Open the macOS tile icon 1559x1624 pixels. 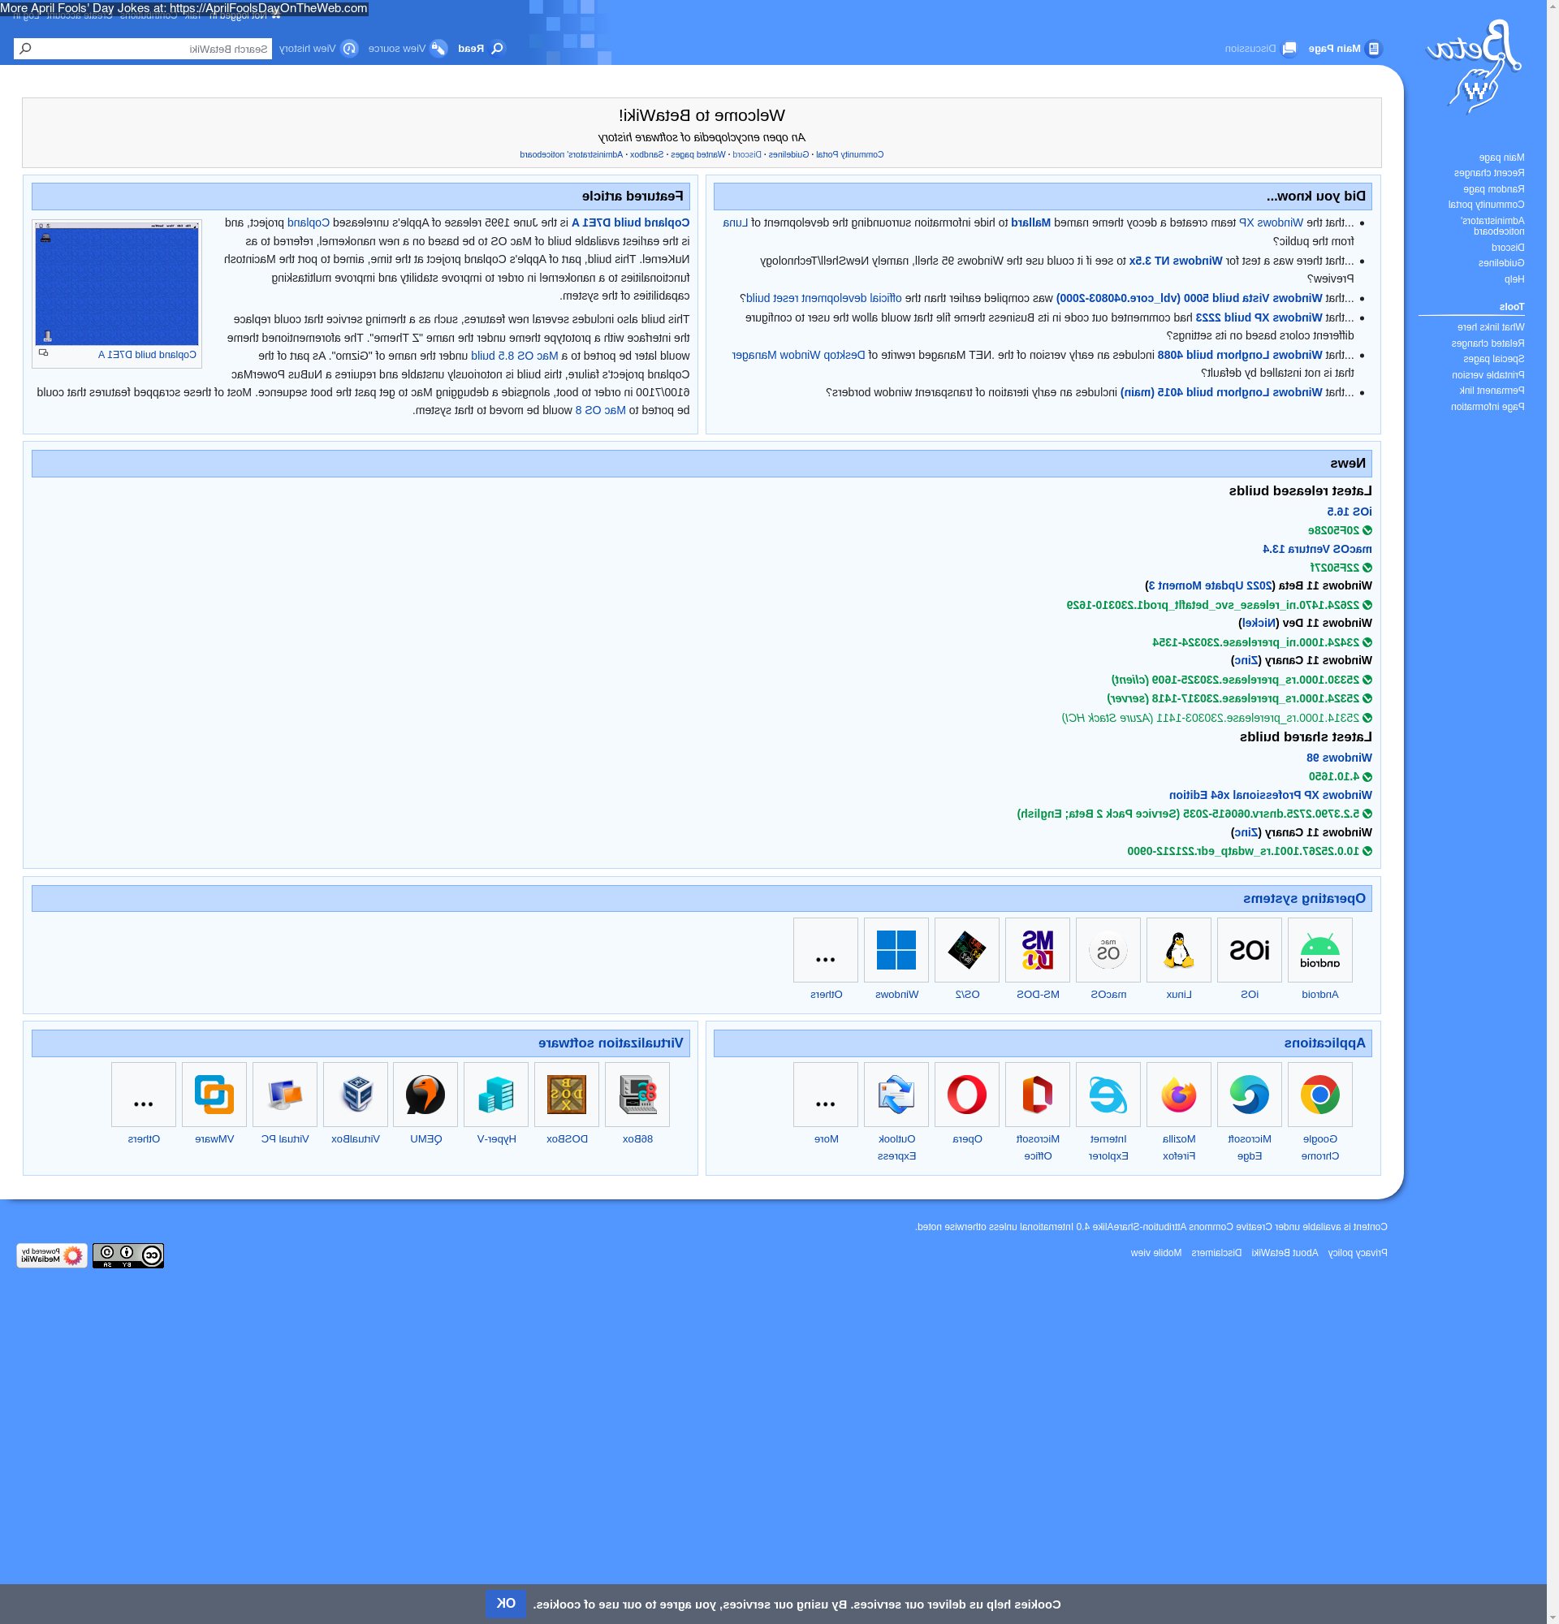pyautogui.click(x=1108, y=949)
